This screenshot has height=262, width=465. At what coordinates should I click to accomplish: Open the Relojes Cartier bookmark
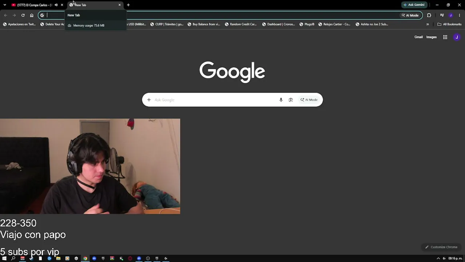click(335, 24)
